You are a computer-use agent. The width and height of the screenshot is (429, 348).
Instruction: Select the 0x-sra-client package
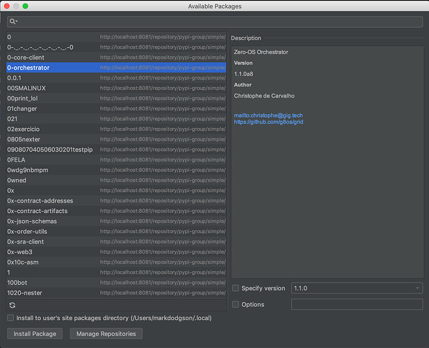116,242
